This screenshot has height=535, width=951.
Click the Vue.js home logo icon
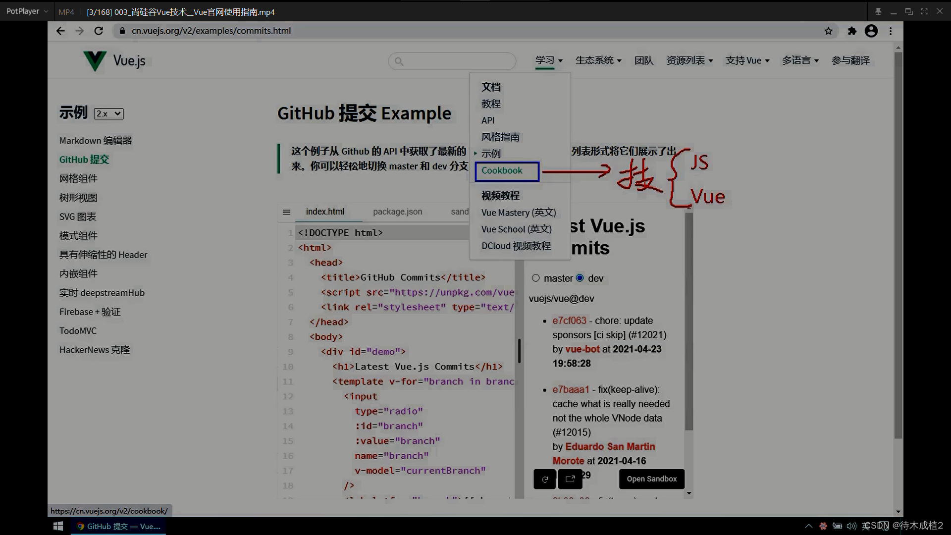click(96, 60)
